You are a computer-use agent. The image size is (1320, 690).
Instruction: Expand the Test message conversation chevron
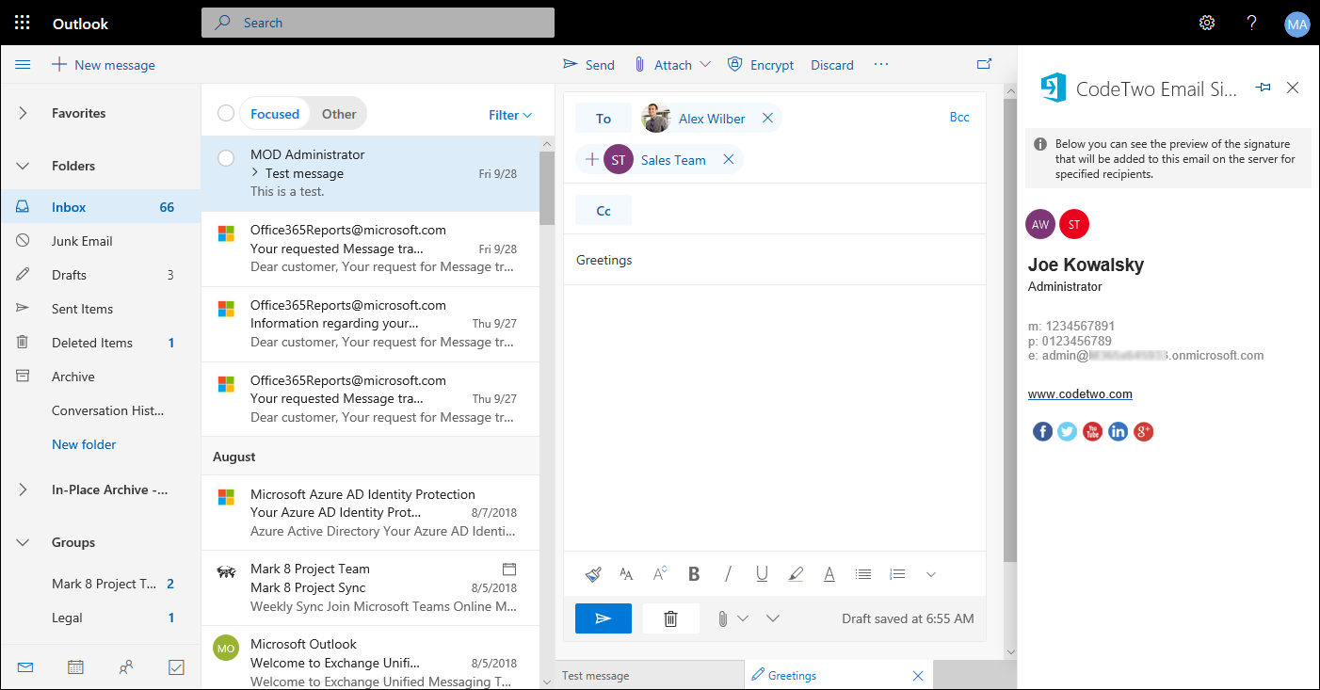254,172
